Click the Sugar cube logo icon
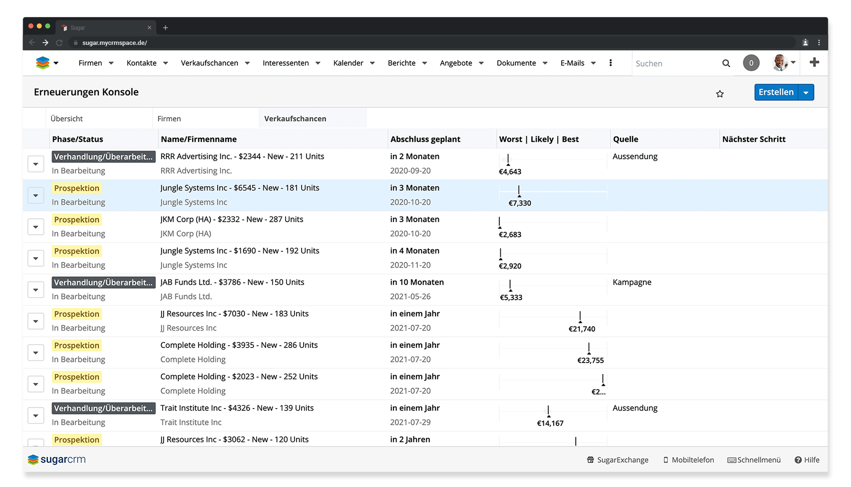Viewport: 851px width, 487px height. tap(43, 63)
